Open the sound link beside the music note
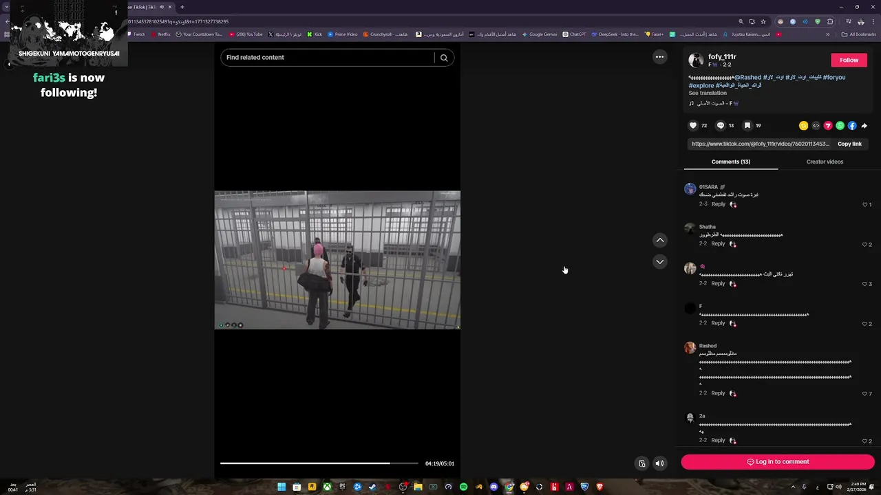The width and height of the screenshot is (881, 495). click(x=718, y=103)
